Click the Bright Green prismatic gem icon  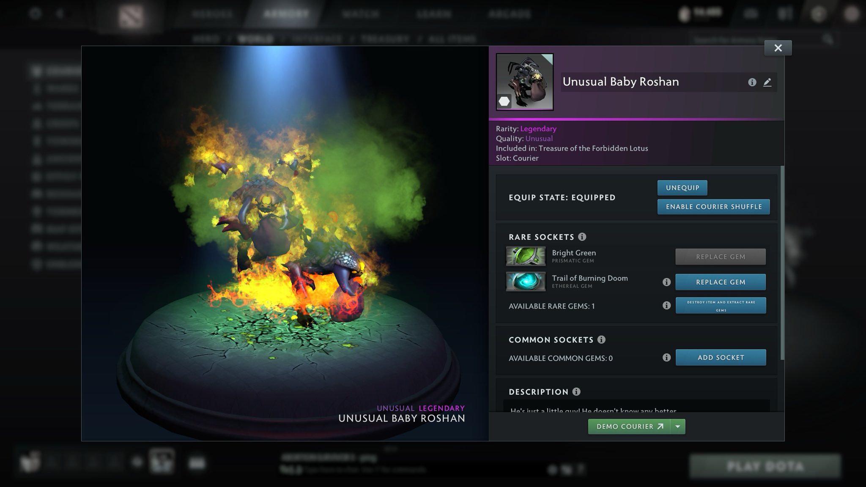pos(526,256)
